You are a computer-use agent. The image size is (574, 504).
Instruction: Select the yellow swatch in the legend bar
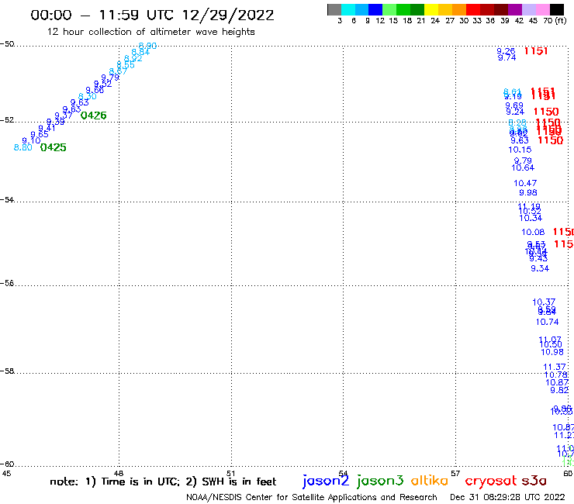click(431, 9)
